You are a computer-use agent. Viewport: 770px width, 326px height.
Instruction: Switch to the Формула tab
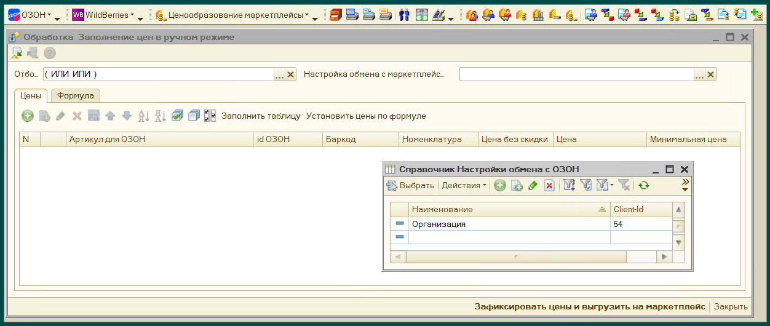point(75,96)
